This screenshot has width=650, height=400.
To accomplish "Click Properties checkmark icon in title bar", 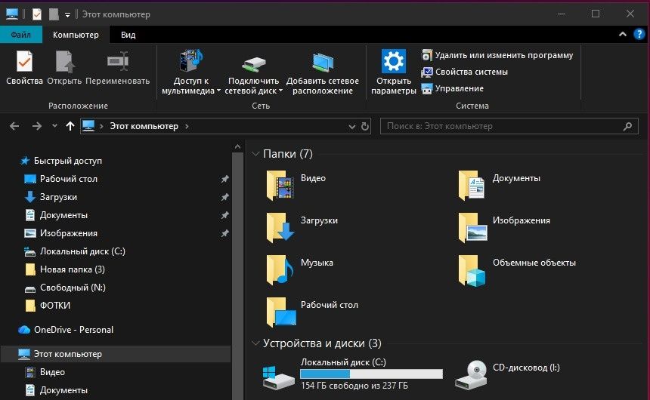I will pyautogui.click(x=37, y=14).
